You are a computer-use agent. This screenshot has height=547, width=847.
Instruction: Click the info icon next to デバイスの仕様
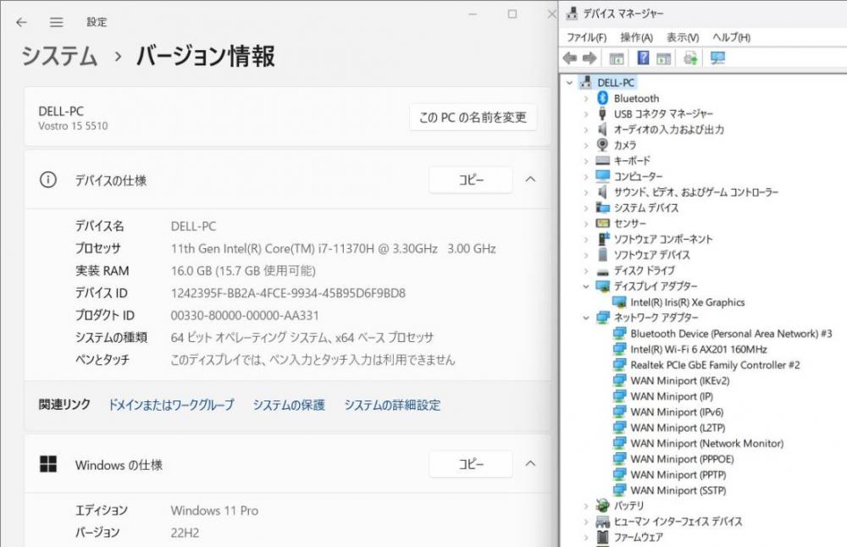pos(48,180)
